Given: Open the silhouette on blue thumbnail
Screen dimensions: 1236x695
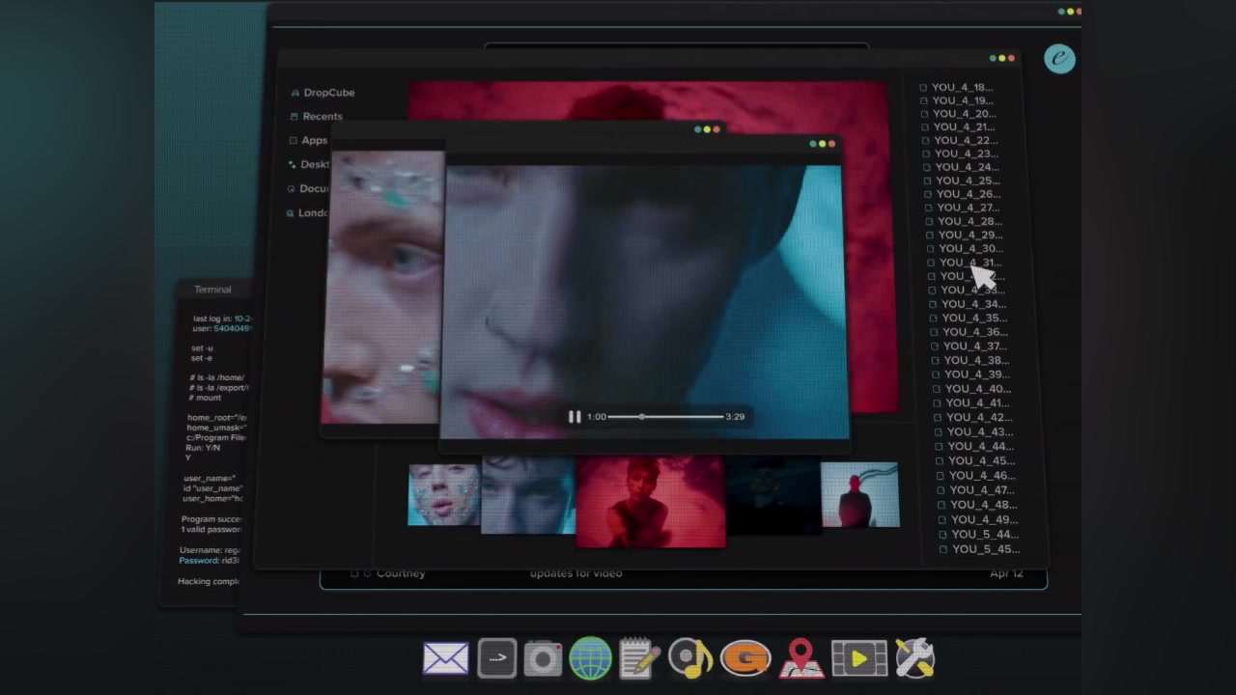Looking at the screenshot, I should pos(859,495).
